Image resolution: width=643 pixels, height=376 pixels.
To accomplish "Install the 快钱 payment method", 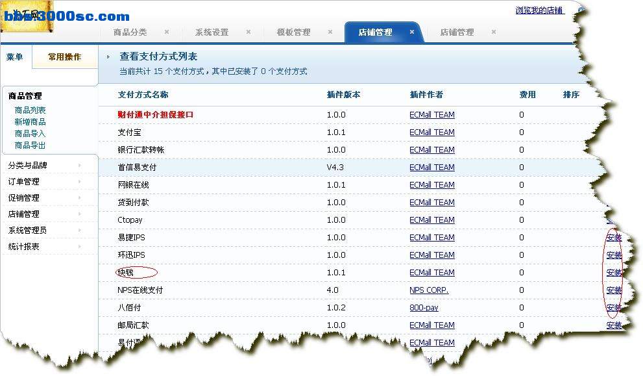I will 614,273.
